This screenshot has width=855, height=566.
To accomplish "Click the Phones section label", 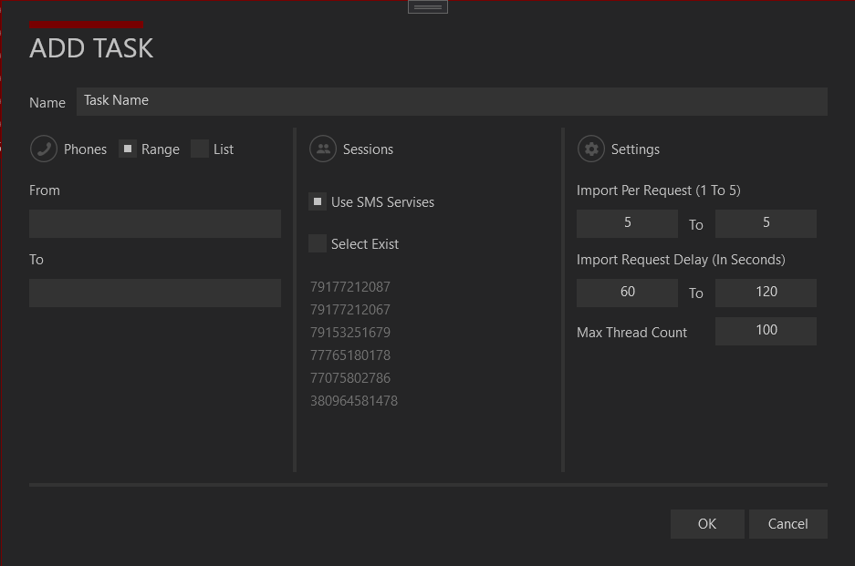I will [x=85, y=149].
